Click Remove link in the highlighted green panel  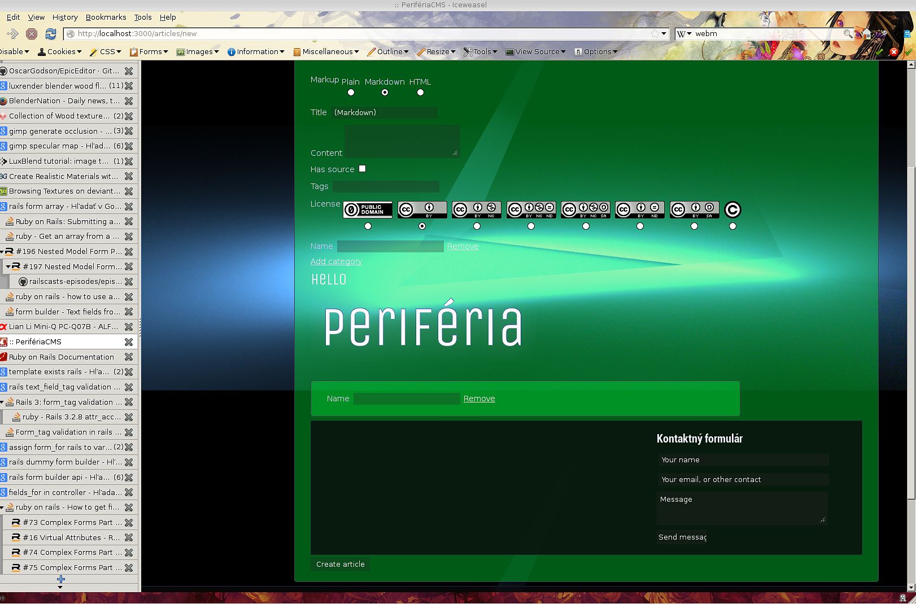pos(479,399)
